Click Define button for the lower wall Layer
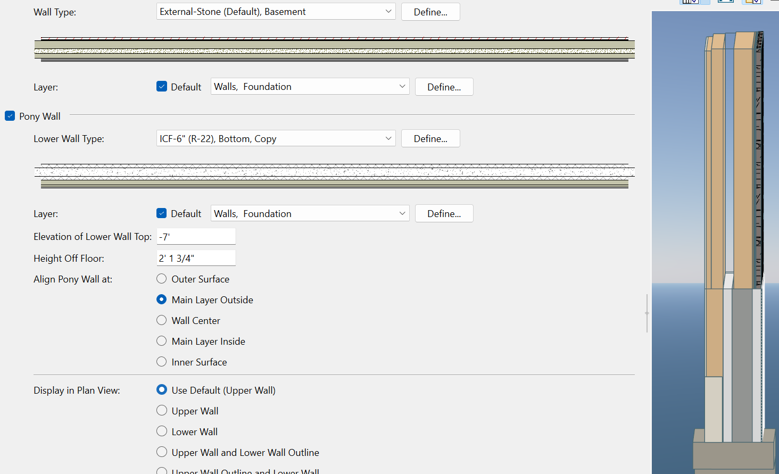The width and height of the screenshot is (779, 474). [444, 213]
